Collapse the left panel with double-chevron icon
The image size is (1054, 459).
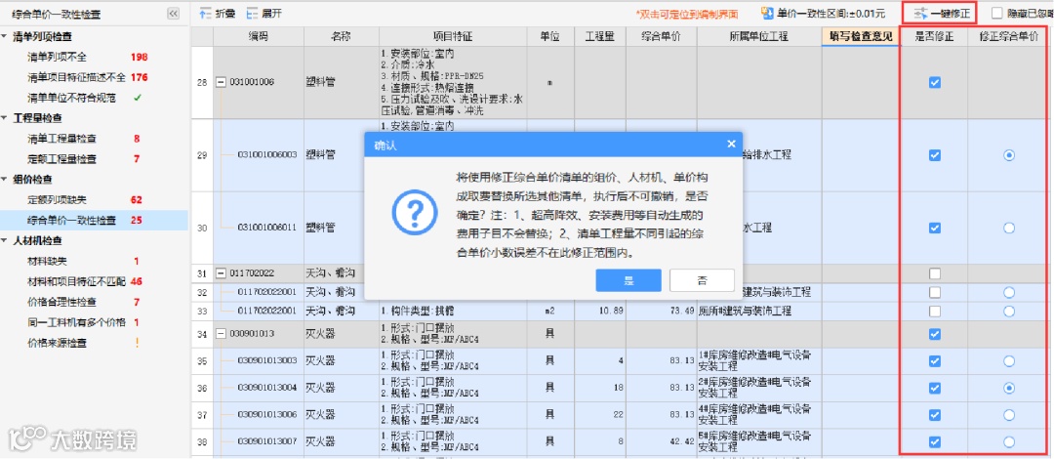173,14
